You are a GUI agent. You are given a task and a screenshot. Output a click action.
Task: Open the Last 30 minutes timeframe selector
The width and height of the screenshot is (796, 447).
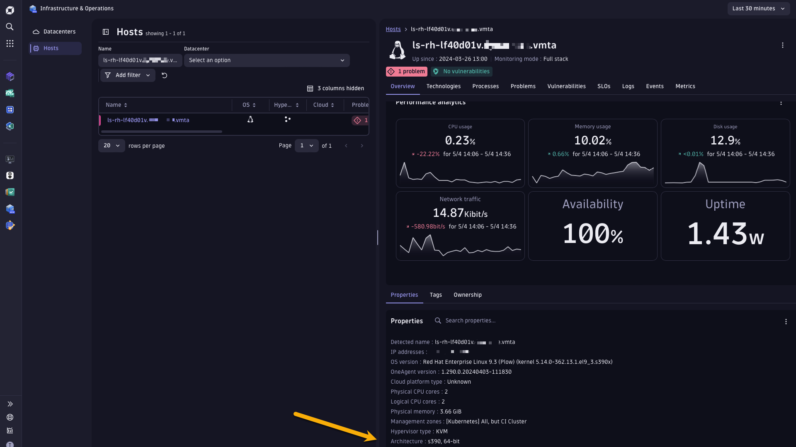[759, 8]
